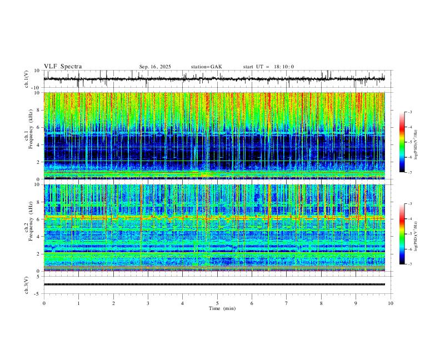Click the "start UT = 18:10:0" label
Screen dimensions: 440x340
268,67
